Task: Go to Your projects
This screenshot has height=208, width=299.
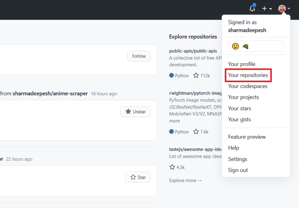Action: tap(244, 97)
